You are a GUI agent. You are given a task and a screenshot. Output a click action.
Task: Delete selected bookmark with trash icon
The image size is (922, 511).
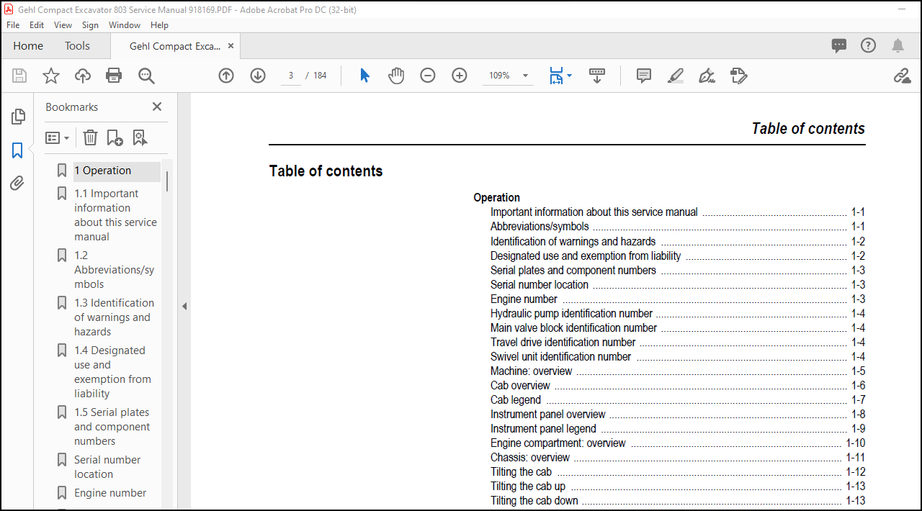(x=90, y=137)
